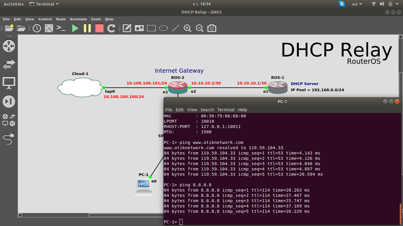
Task: Suspend all nodes with yellow pause button
Action: coord(87,28)
